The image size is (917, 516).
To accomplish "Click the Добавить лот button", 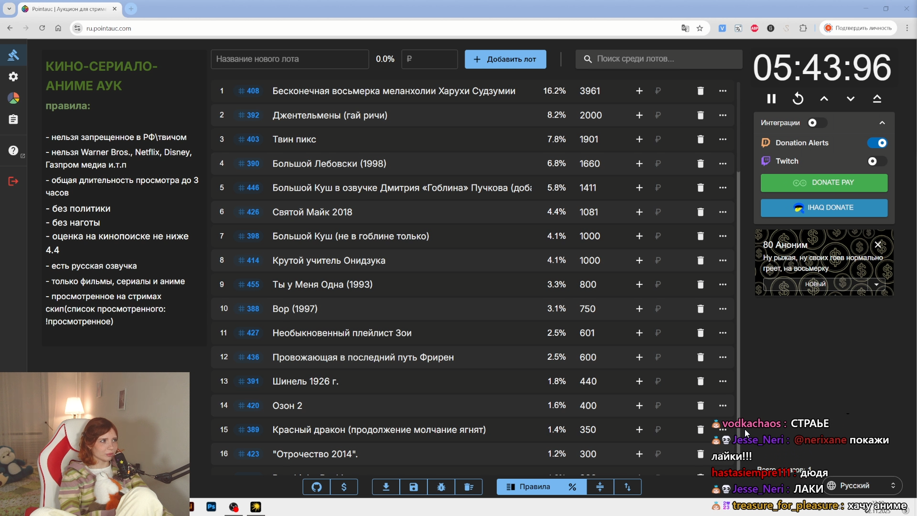I will 505,59.
